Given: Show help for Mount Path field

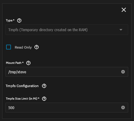Looking at the screenshot, I should [x=28, y=63].
